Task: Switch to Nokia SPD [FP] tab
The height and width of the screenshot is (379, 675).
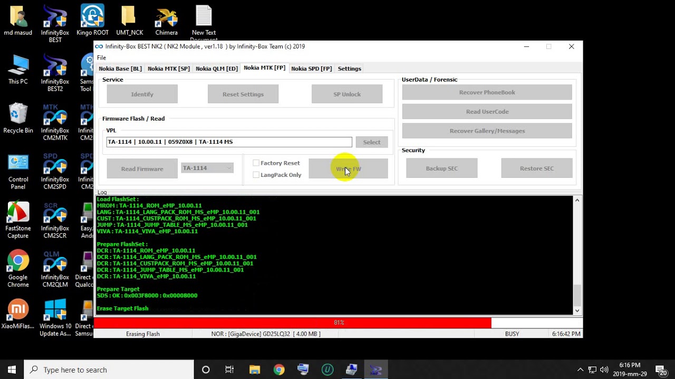Action: [x=311, y=68]
